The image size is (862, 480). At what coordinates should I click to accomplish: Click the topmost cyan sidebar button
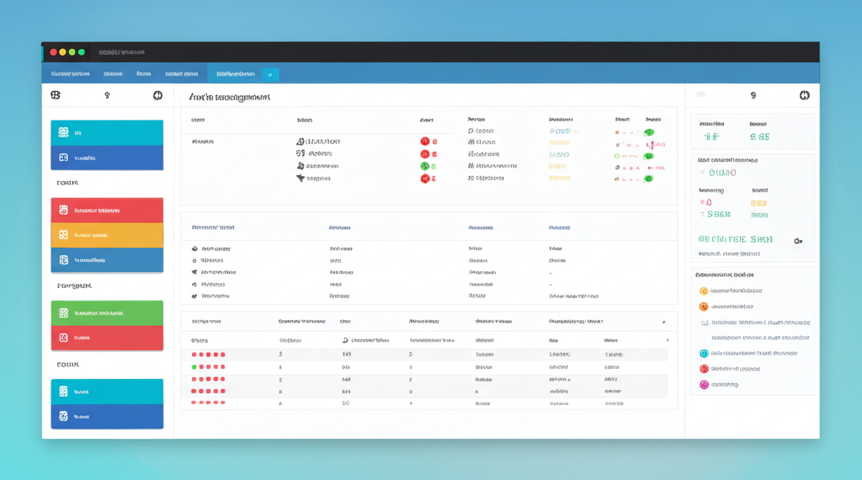107,133
